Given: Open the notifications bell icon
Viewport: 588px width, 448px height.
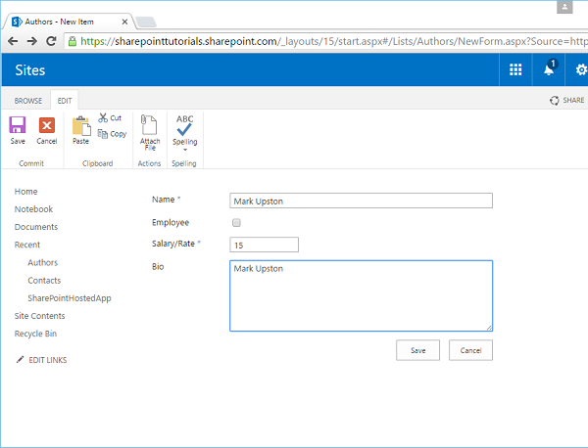Looking at the screenshot, I should [x=549, y=69].
